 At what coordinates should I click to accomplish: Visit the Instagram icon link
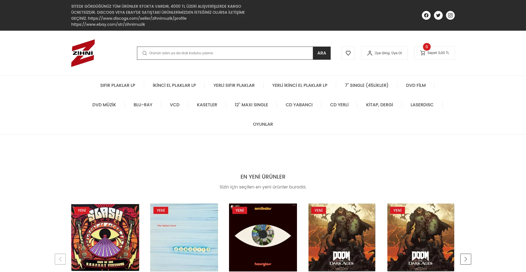tap(450, 15)
